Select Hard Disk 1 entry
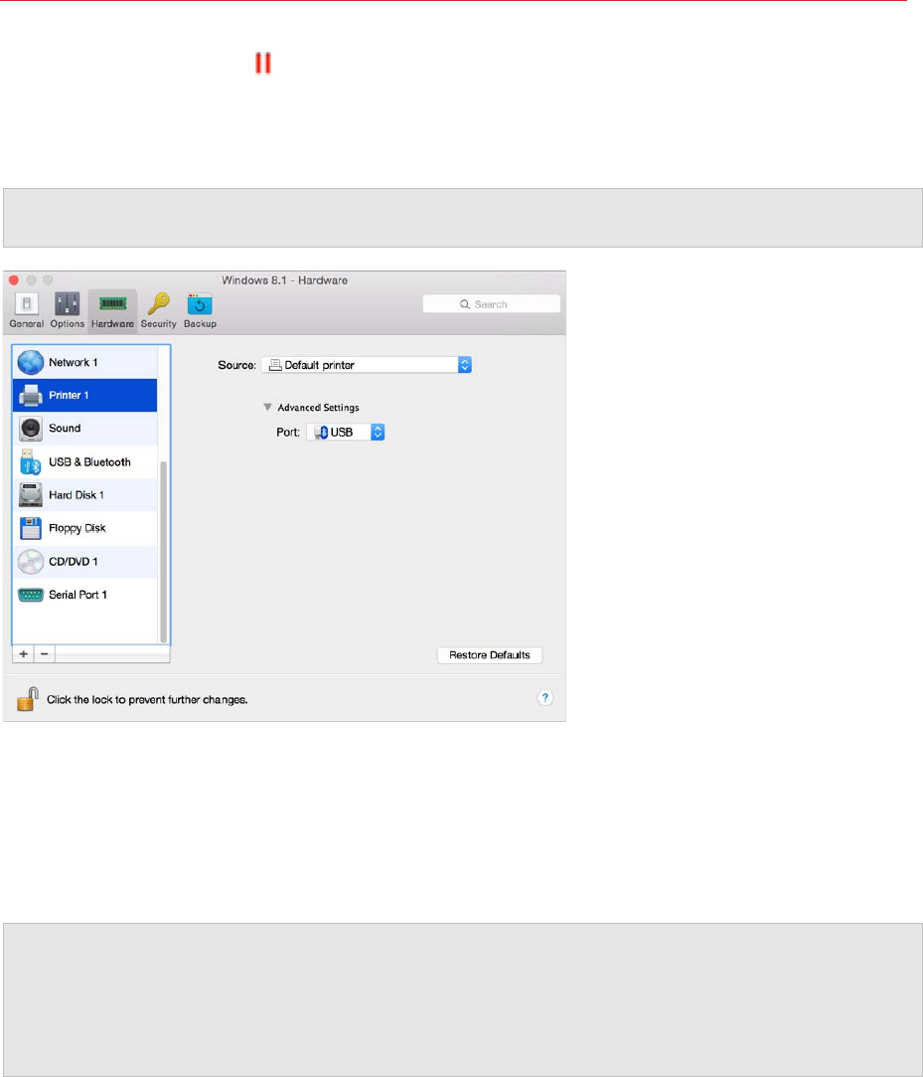923x1077 pixels. coord(85,494)
